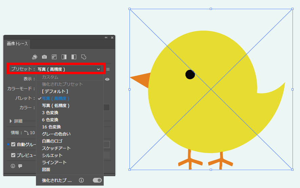Click the Auto-Color preset icon

34,57
